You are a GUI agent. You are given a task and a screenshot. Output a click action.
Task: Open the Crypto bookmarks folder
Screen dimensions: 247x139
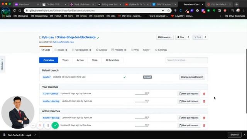[x=81, y=16]
